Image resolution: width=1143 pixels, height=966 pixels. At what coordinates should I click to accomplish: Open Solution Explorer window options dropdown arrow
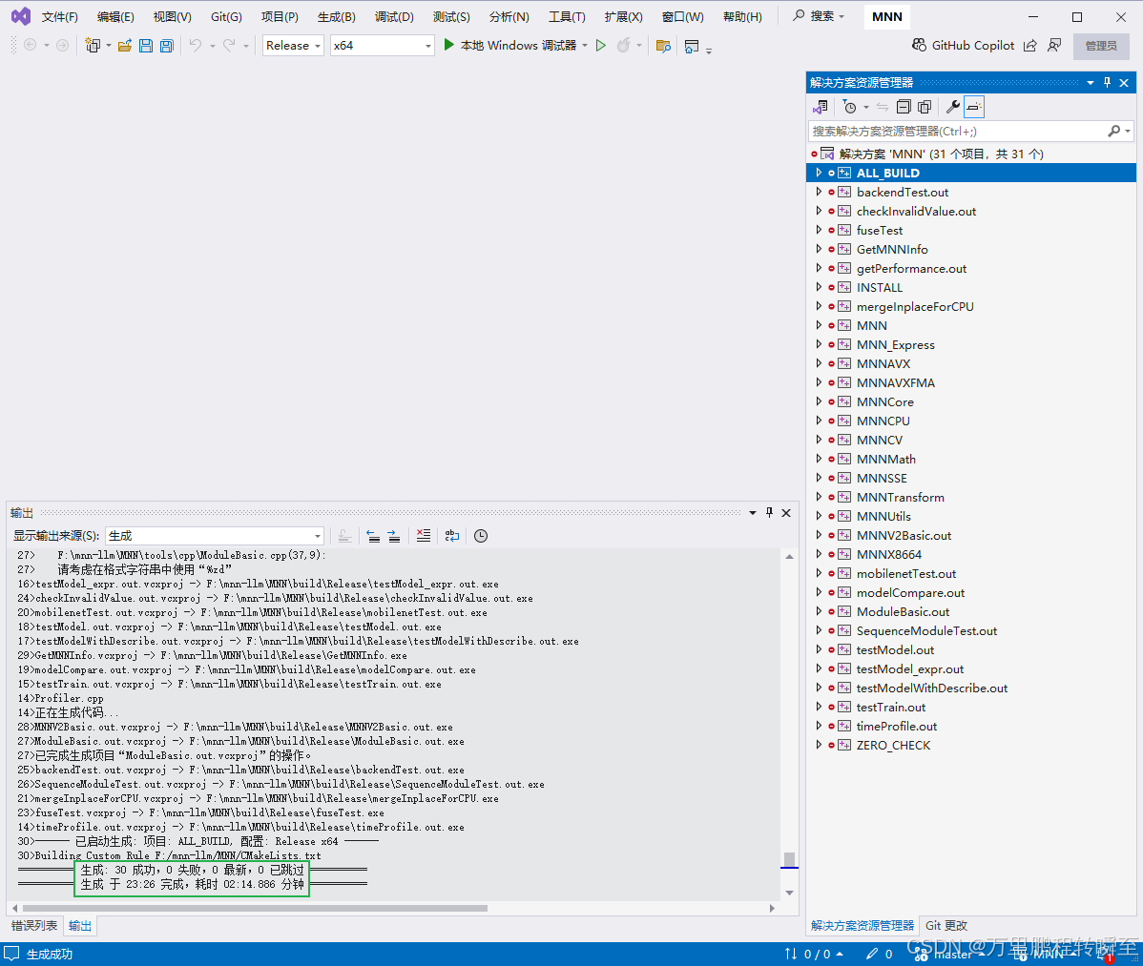point(1091,82)
